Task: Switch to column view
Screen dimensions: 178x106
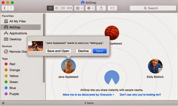Action: [63, 8]
